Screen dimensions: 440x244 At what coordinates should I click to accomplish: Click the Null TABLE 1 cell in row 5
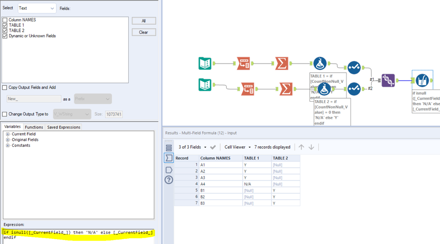[257, 190]
